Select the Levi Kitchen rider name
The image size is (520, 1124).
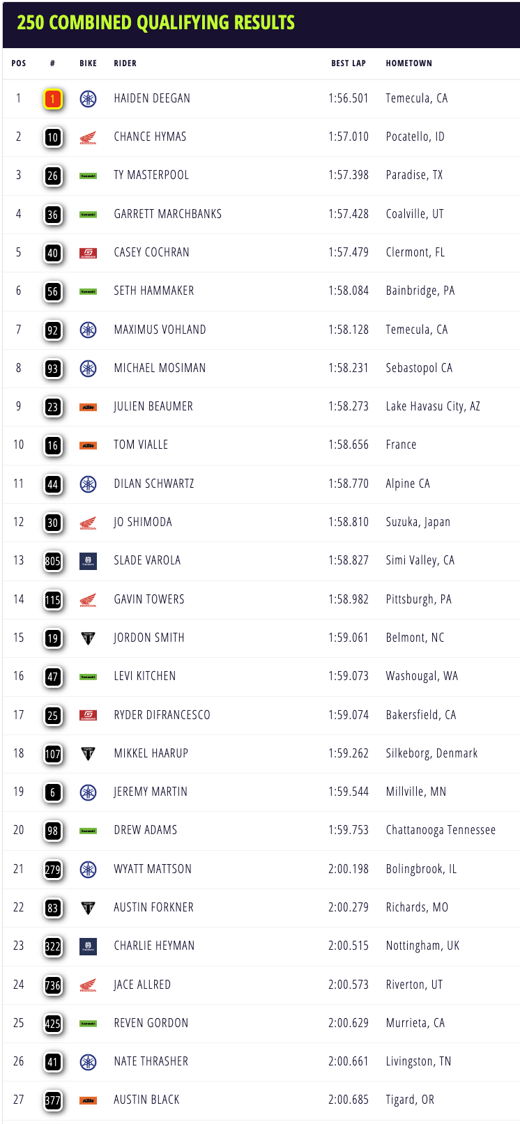(x=145, y=676)
